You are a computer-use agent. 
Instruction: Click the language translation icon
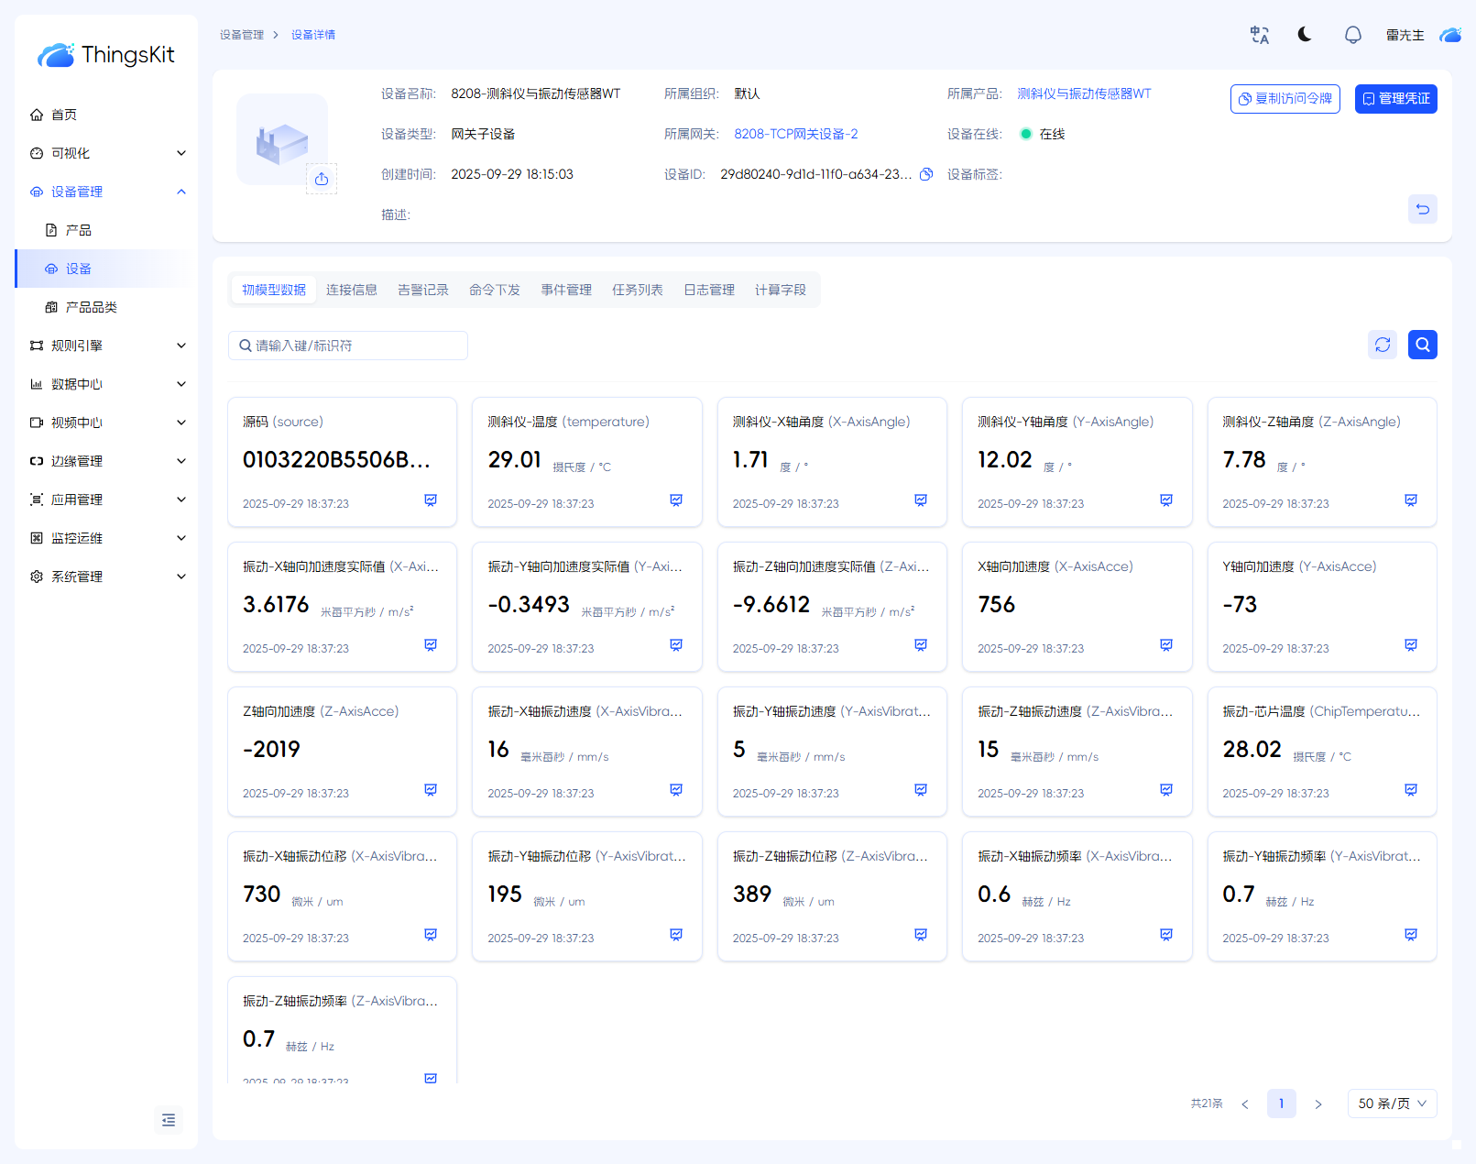click(1260, 35)
